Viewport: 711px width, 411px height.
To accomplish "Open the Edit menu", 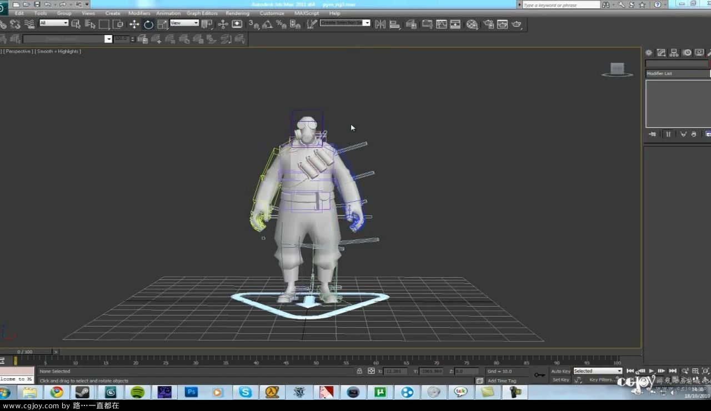I will point(19,13).
